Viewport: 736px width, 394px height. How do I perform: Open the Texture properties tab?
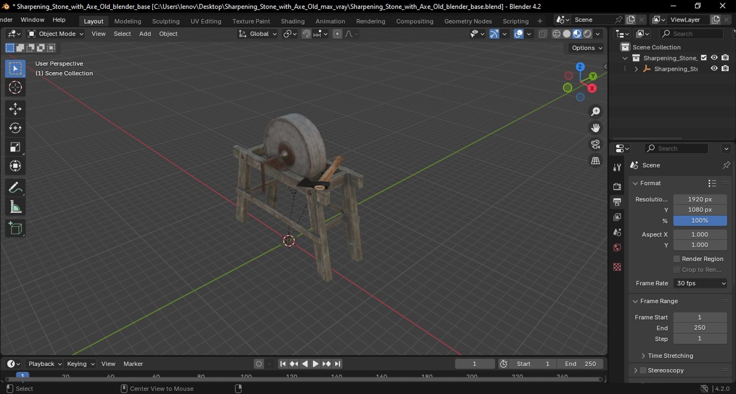tap(617, 267)
